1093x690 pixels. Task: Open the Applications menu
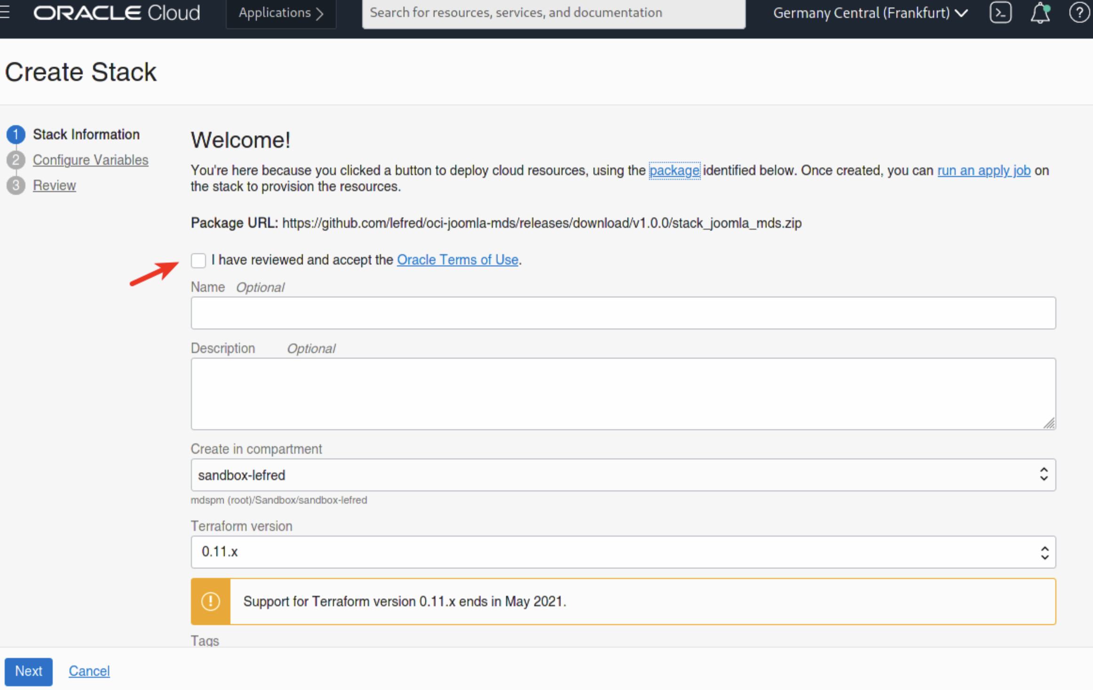coord(281,13)
